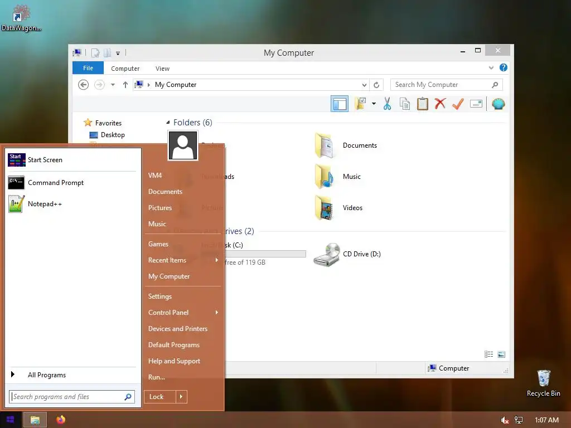Click the envelope Email toolbar icon

point(476,104)
